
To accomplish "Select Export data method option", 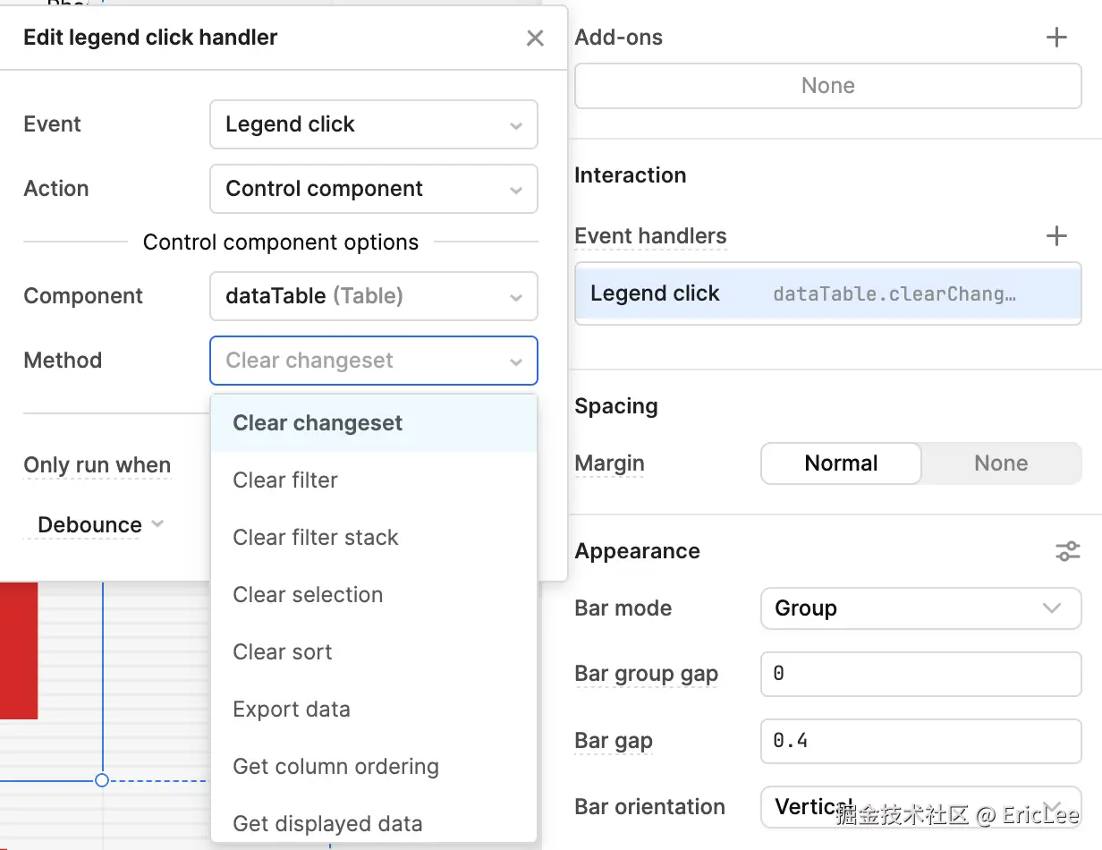I will pyautogui.click(x=292, y=710).
